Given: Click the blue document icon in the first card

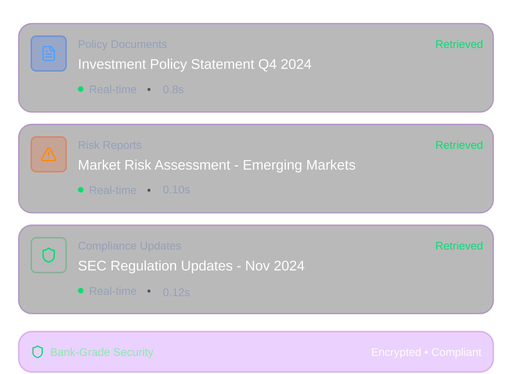Looking at the screenshot, I should [x=48, y=54].
